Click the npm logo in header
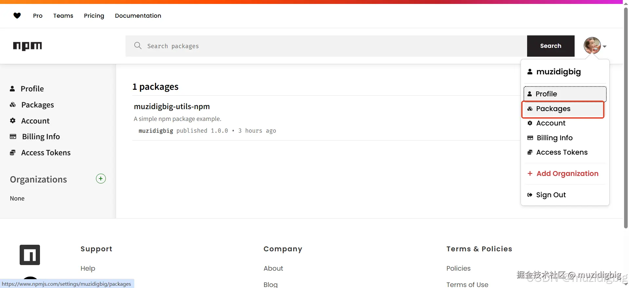This screenshot has width=629, height=288. [x=28, y=46]
